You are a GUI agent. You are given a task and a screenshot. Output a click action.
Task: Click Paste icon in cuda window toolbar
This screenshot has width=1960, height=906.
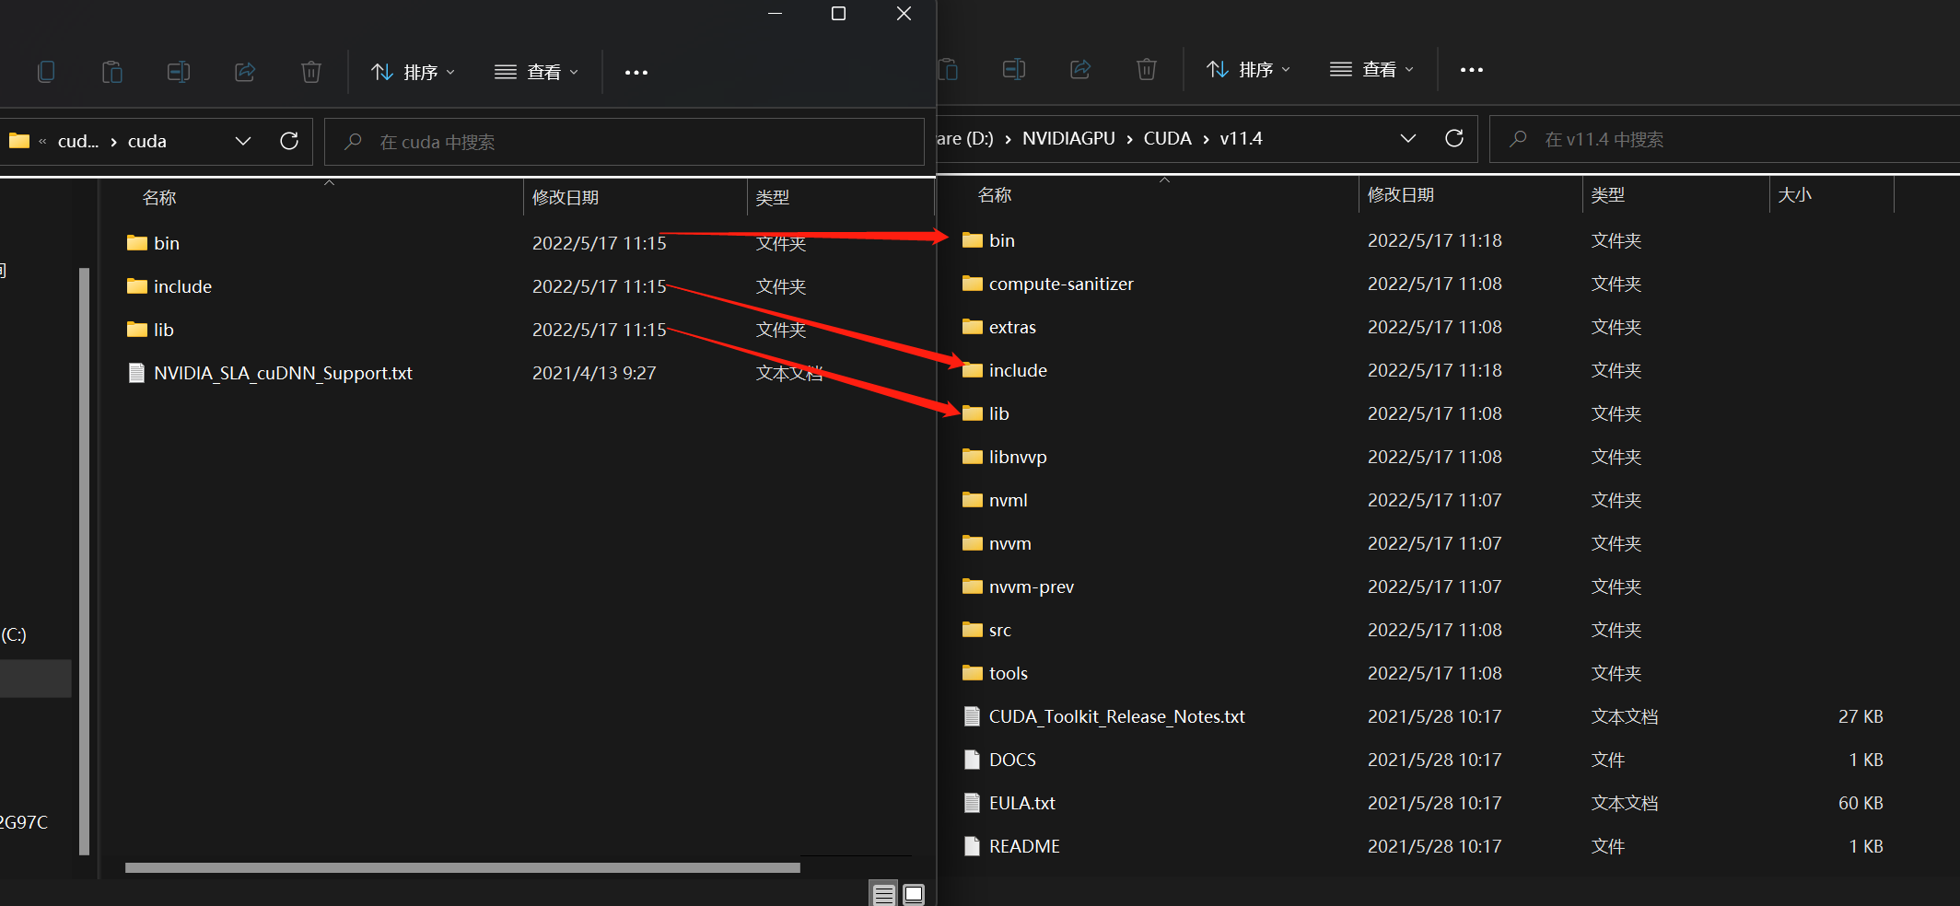112,72
